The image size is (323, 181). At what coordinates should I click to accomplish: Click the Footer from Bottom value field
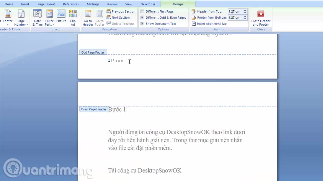point(235,18)
